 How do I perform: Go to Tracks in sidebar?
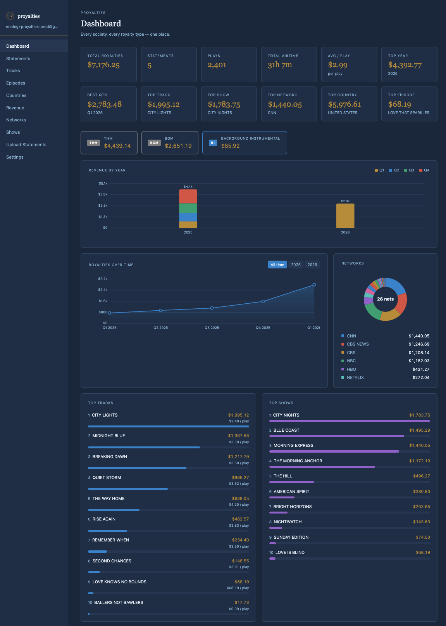click(x=34, y=71)
